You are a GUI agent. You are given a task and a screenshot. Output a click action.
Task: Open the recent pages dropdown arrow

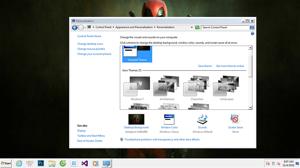tap(85, 27)
